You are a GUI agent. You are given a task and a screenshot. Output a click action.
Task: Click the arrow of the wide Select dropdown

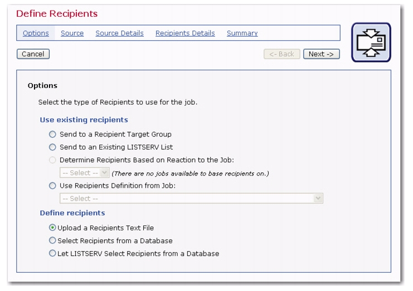tap(318, 198)
